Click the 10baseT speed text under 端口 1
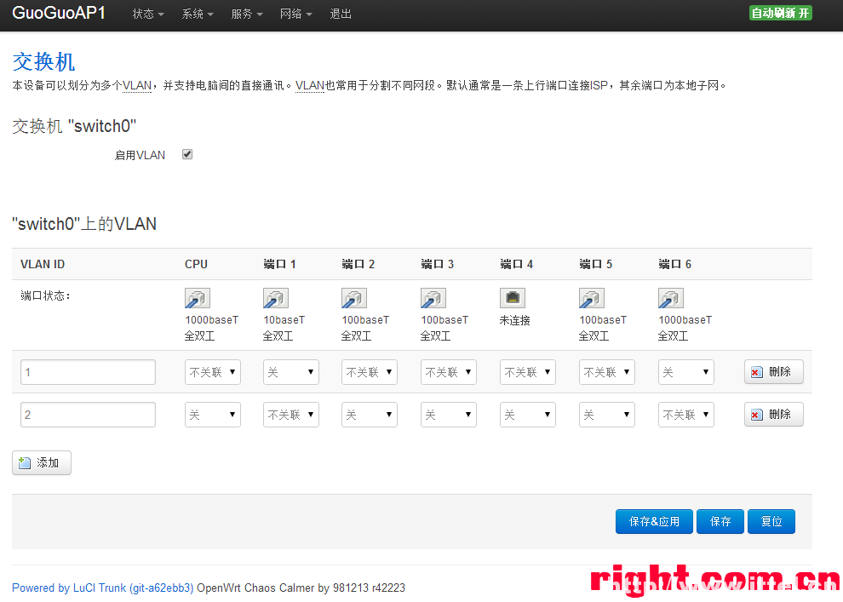Screen dimensions: 843x602 click(x=284, y=320)
